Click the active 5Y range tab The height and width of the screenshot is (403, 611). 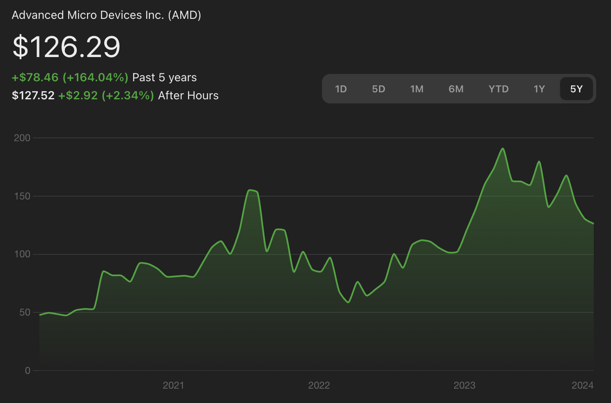click(x=577, y=89)
